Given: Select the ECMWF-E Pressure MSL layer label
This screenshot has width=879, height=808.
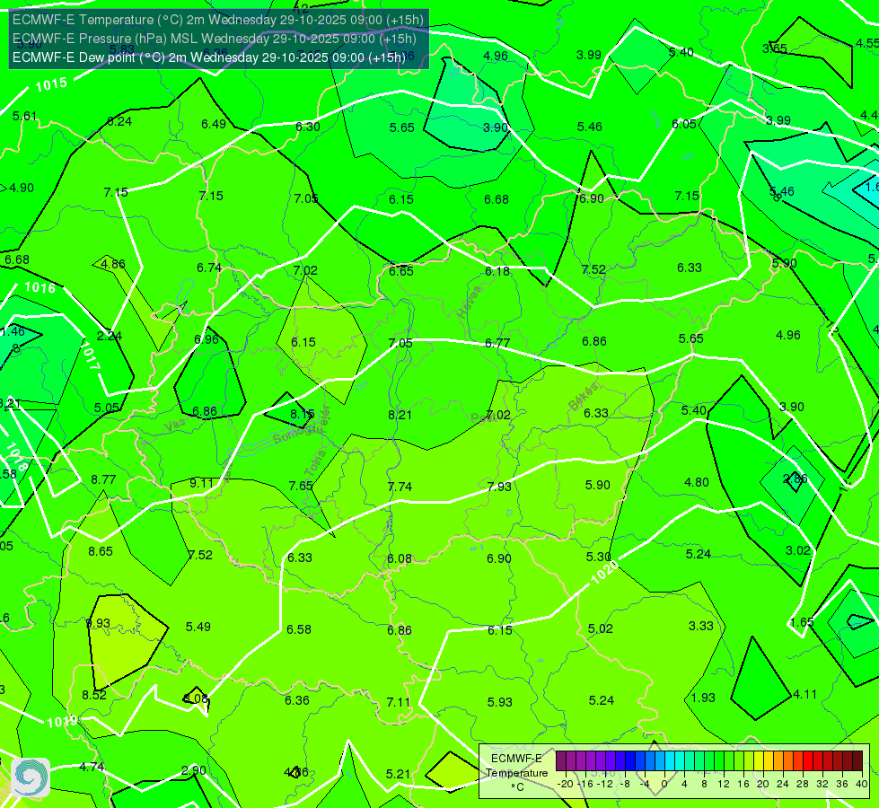Looking at the screenshot, I should click(x=215, y=39).
